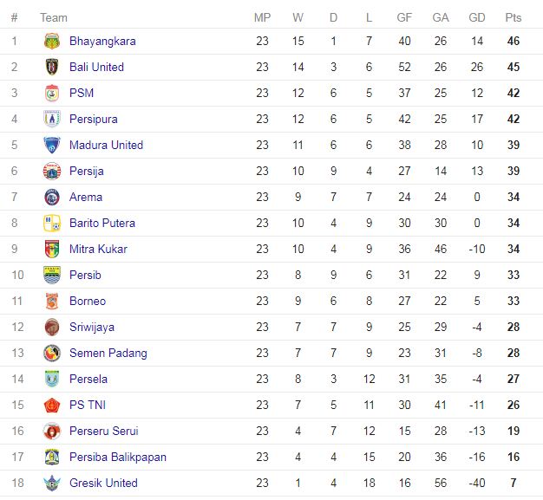Click the Persipura team crest icon
This screenshot has width=543, height=500.
52,119
